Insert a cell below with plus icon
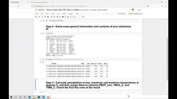This screenshot has height=99, width=177. (x=39, y=17)
